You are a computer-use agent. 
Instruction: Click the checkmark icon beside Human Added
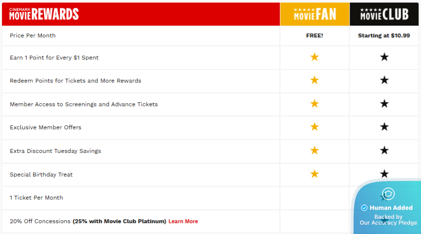pos(364,208)
